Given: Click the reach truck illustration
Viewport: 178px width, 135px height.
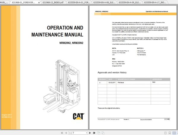Looking at the screenshot, I should coord(61,86).
